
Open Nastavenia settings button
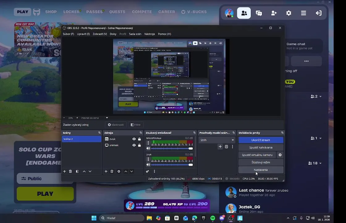click(261, 170)
